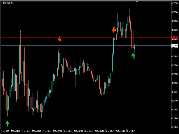Click price axis value 1.32065
Screen dimensions: 179x134
tap(175, 3)
